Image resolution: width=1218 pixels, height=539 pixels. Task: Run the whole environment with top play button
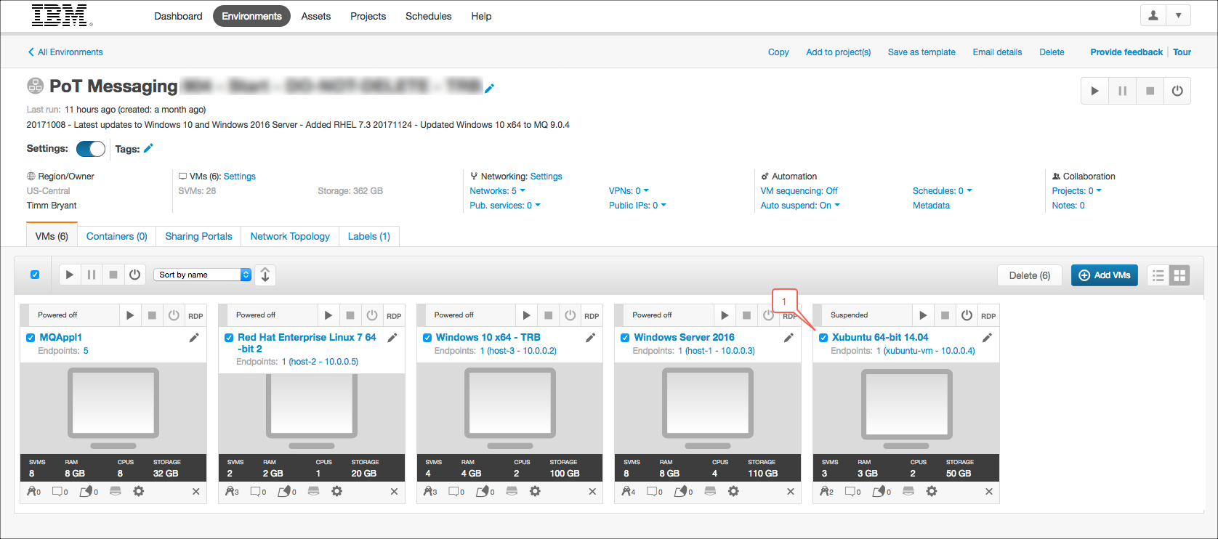click(1094, 91)
